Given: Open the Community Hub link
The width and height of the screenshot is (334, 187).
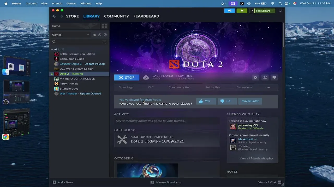Looking at the screenshot, I should [179, 87].
